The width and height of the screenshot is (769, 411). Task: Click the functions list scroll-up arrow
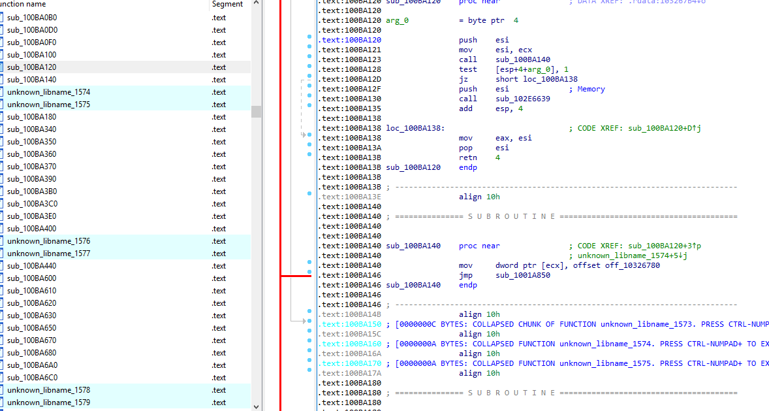point(256,3)
